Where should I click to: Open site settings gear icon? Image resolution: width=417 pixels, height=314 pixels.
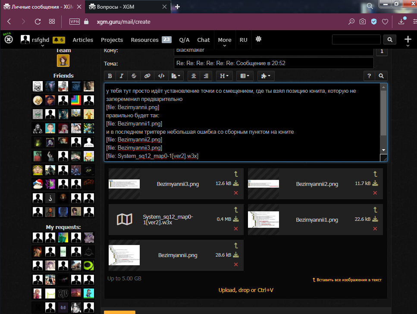(x=258, y=39)
